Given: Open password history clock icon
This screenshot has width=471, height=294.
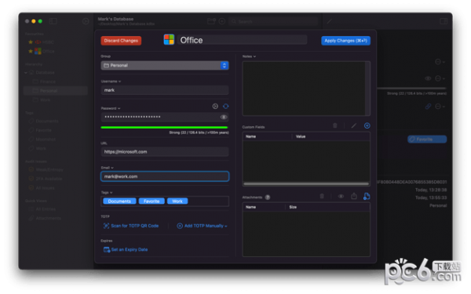Looking at the screenshot, I should coord(215,106).
